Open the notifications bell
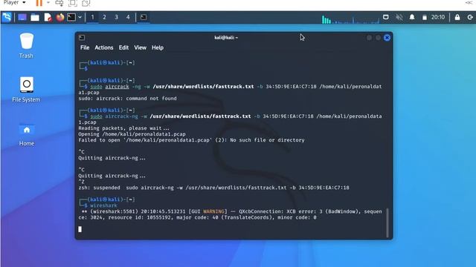Screen dimensions: 476x267 [x=412, y=17]
